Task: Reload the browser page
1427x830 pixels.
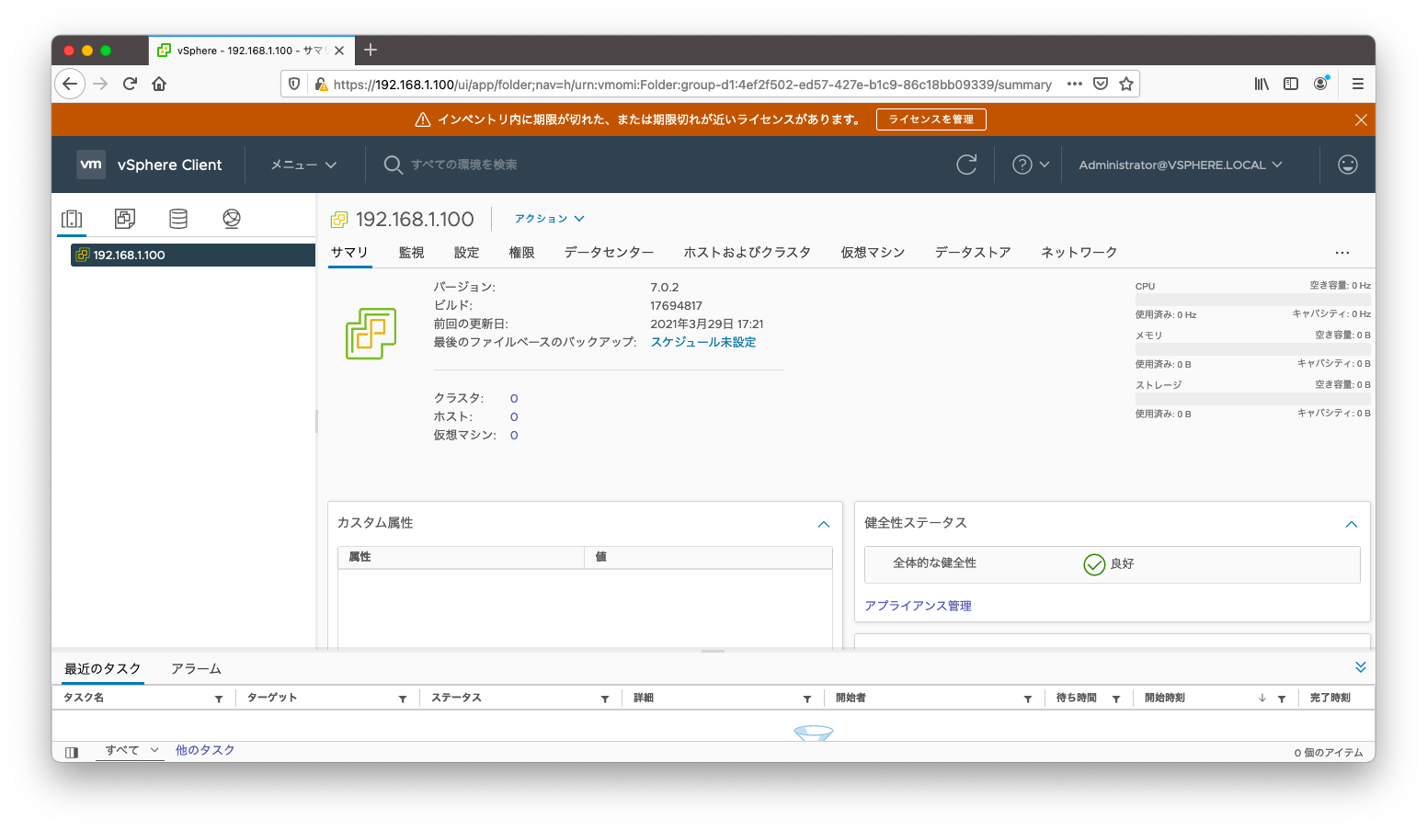Action: pyautogui.click(x=130, y=84)
